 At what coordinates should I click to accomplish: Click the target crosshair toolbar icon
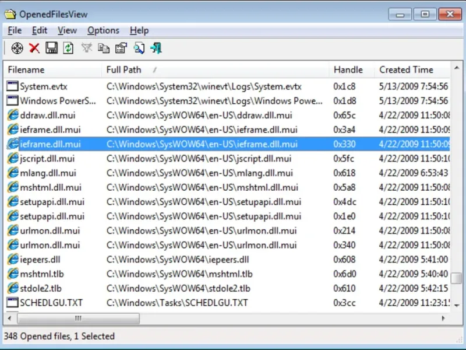(17, 48)
